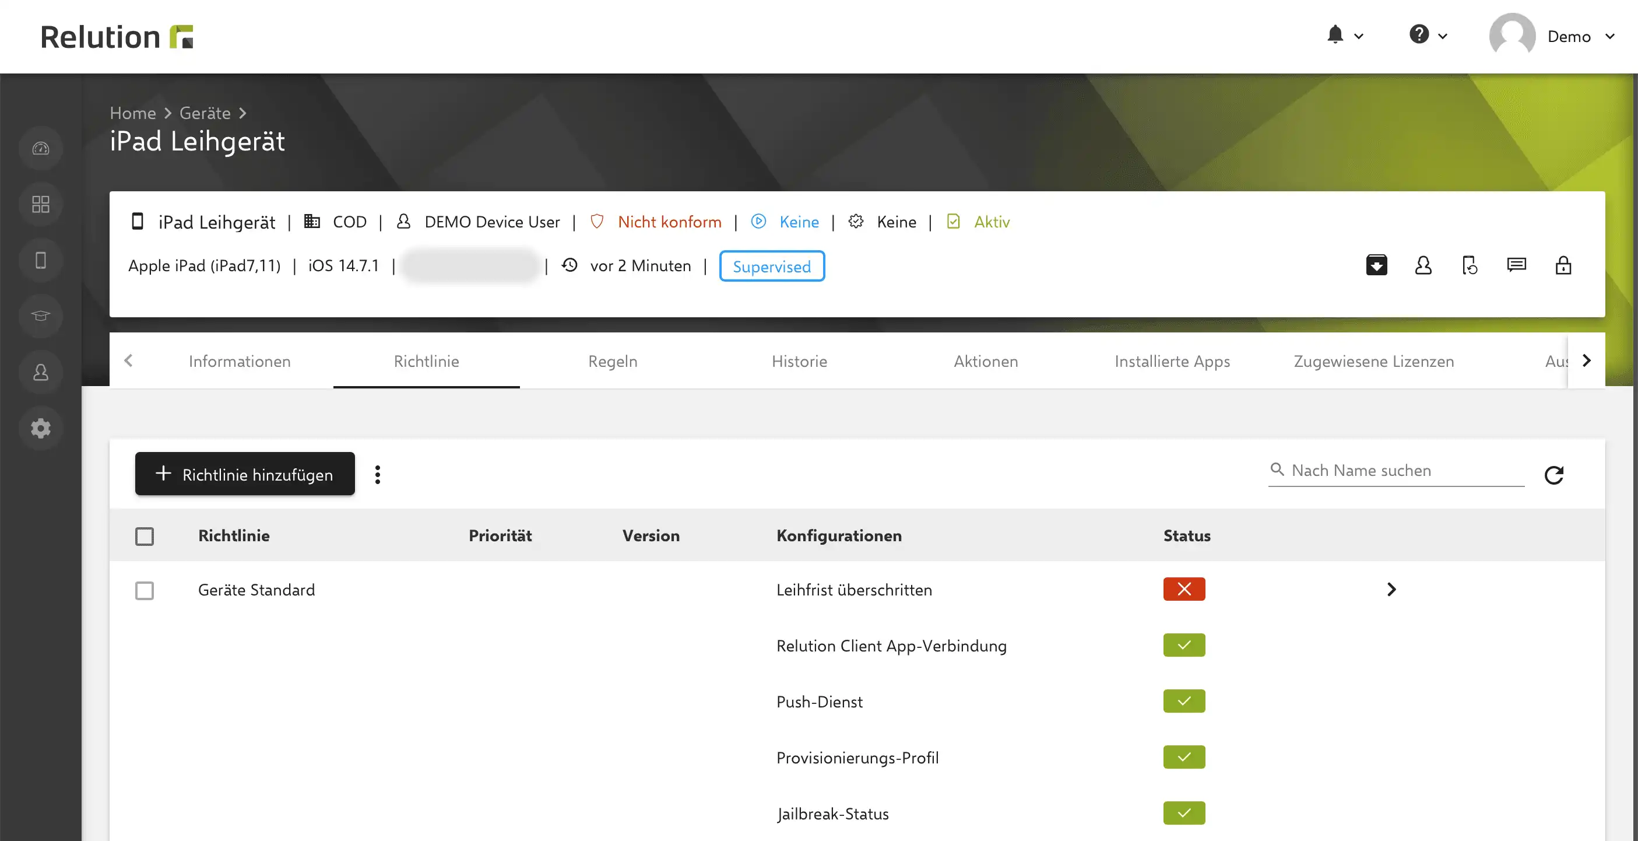This screenshot has width=1638, height=841.
Task: Refresh the policy list
Action: pos(1554,475)
